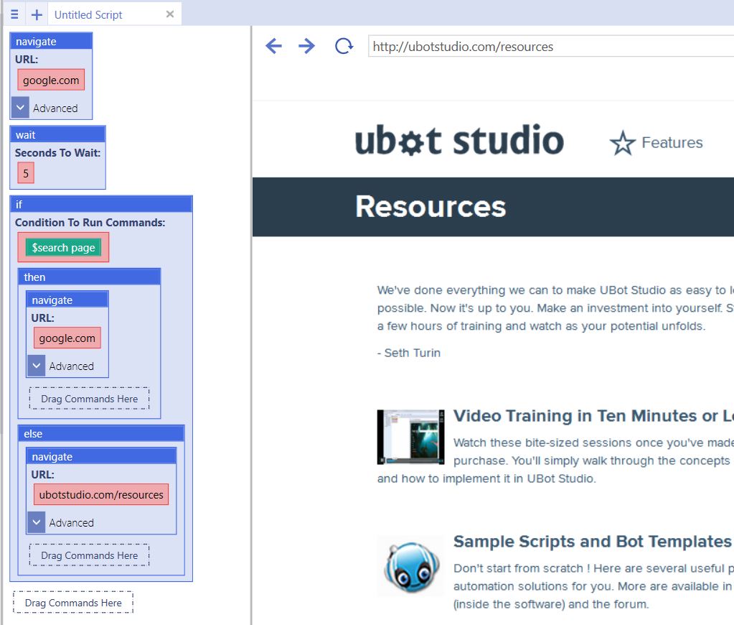
Task: Click the ubot studio logo
Action: (459, 140)
